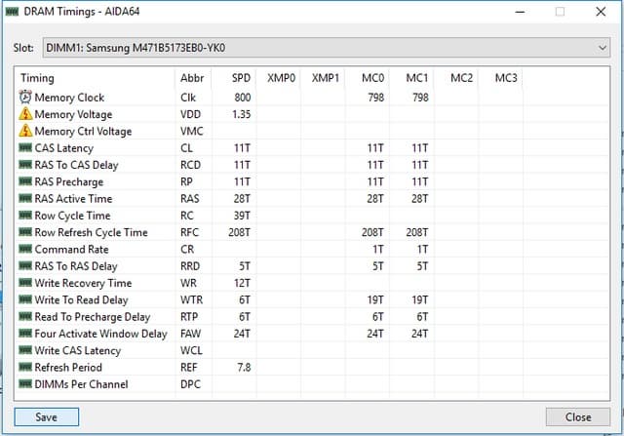Viewport: 624px width, 436px height.
Task: Select the Memory Ctrl Voltage row label
Action: [83, 131]
